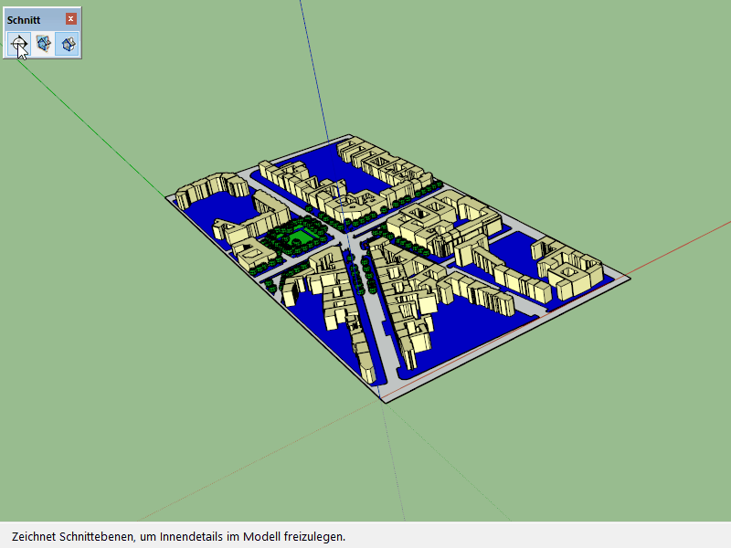Viewport: 731px width, 548px height.
Task: Toggle Display Section Planes icon
Action: (43, 43)
